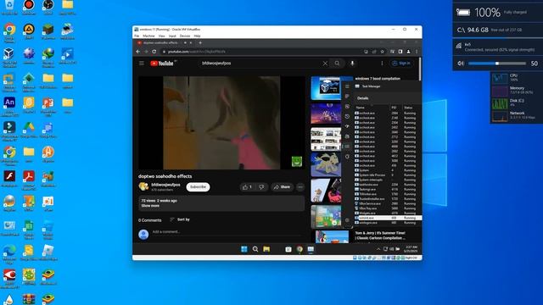
Task: Click the VM taskbar search icon
Action: point(255,249)
